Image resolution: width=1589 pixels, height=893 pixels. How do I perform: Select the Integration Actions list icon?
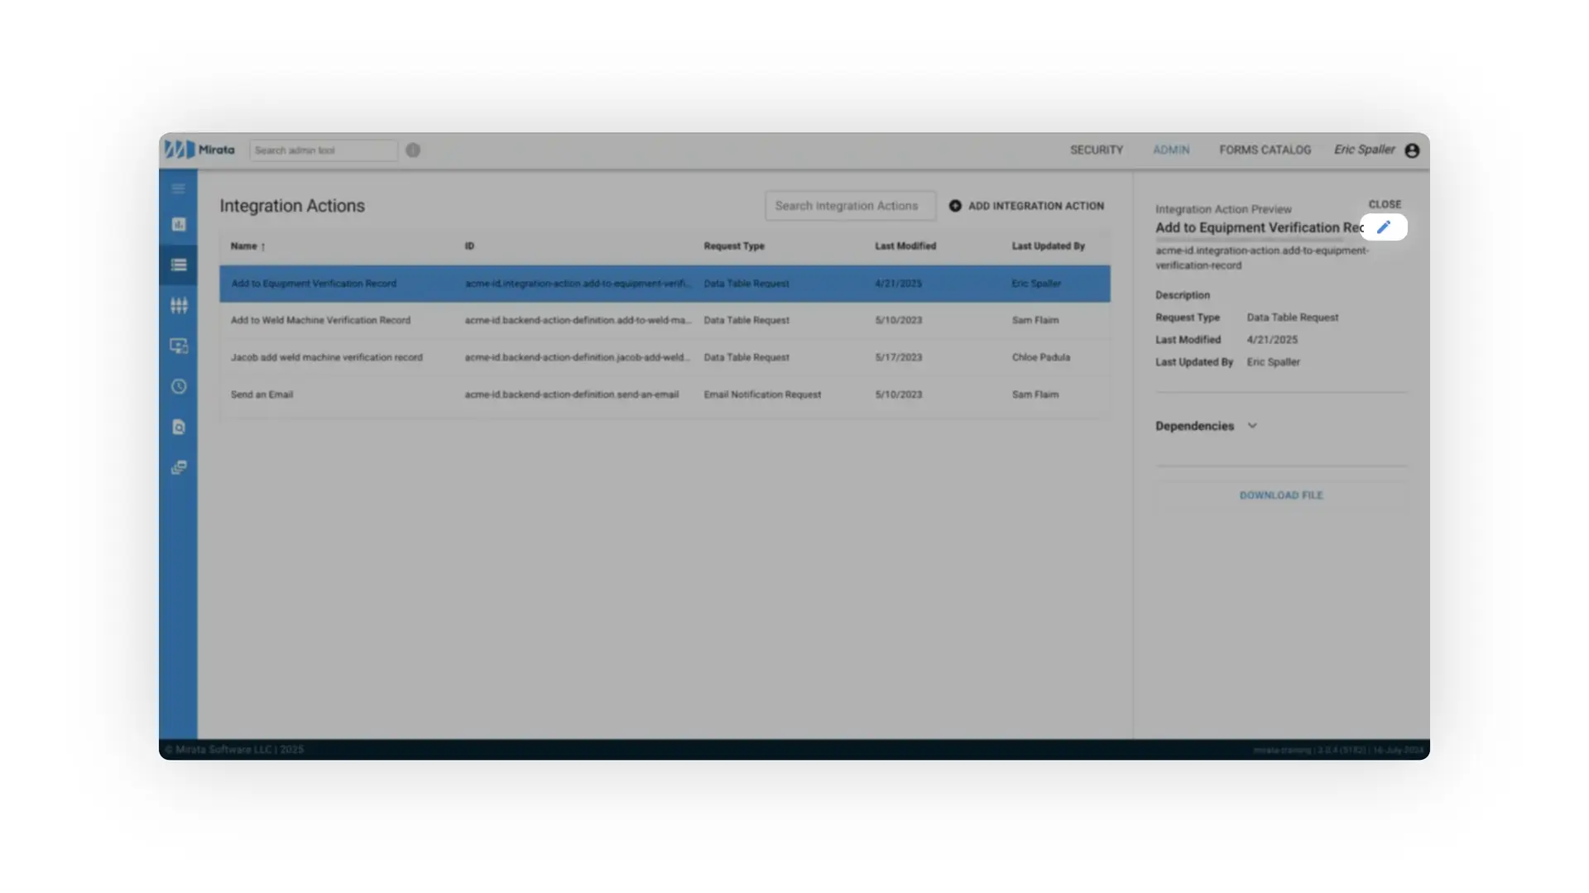(x=178, y=265)
